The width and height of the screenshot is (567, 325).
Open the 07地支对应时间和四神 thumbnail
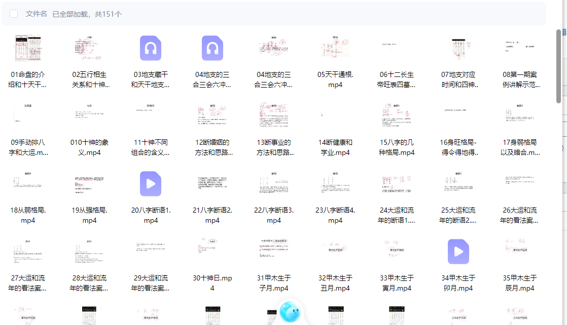pos(458,48)
